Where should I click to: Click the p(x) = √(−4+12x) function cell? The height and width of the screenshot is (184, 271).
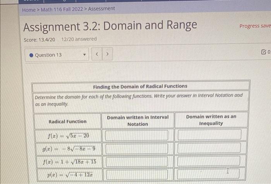(x=70, y=175)
